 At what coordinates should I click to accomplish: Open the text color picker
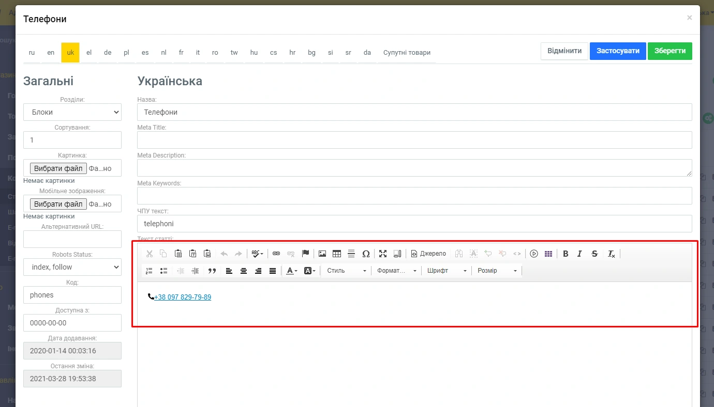292,271
